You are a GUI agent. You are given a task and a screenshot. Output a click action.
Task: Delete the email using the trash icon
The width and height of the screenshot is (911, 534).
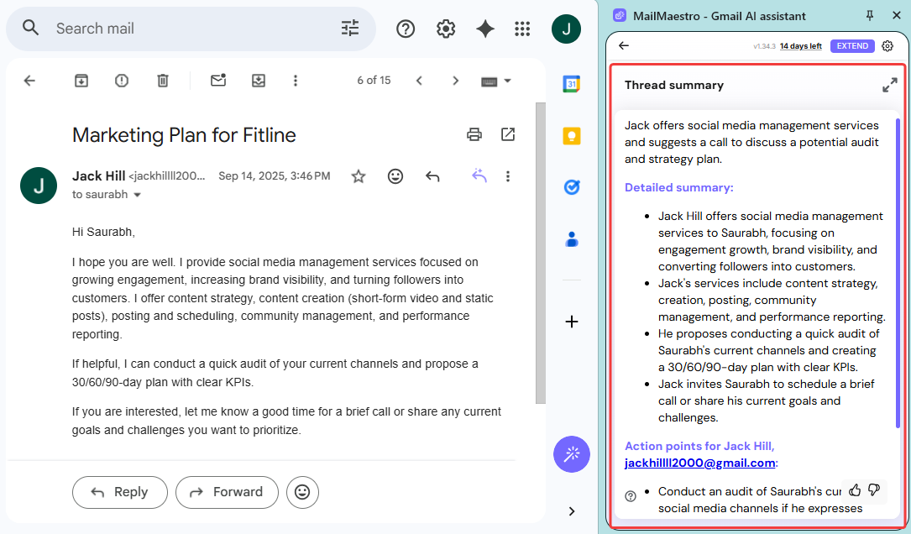[x=163, y=81]
